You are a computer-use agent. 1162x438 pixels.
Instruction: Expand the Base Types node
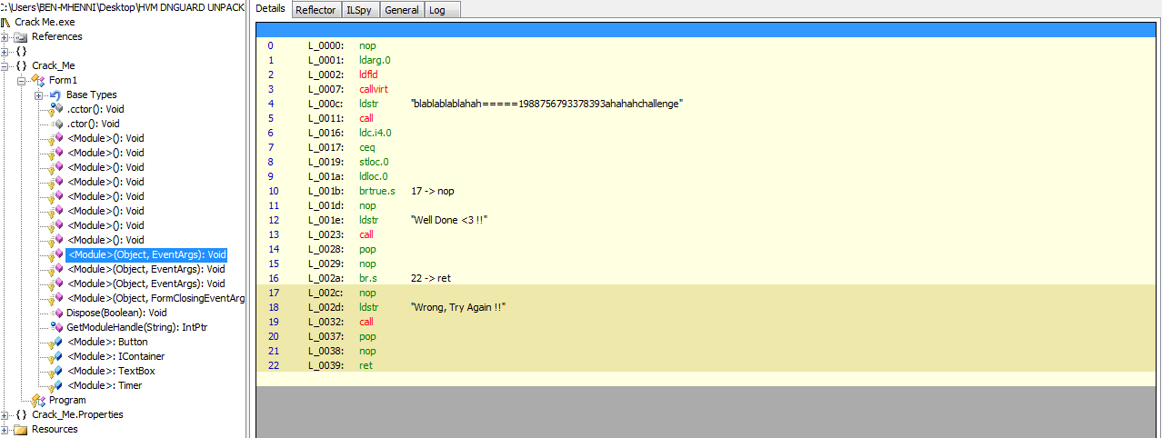pos(38,95)
